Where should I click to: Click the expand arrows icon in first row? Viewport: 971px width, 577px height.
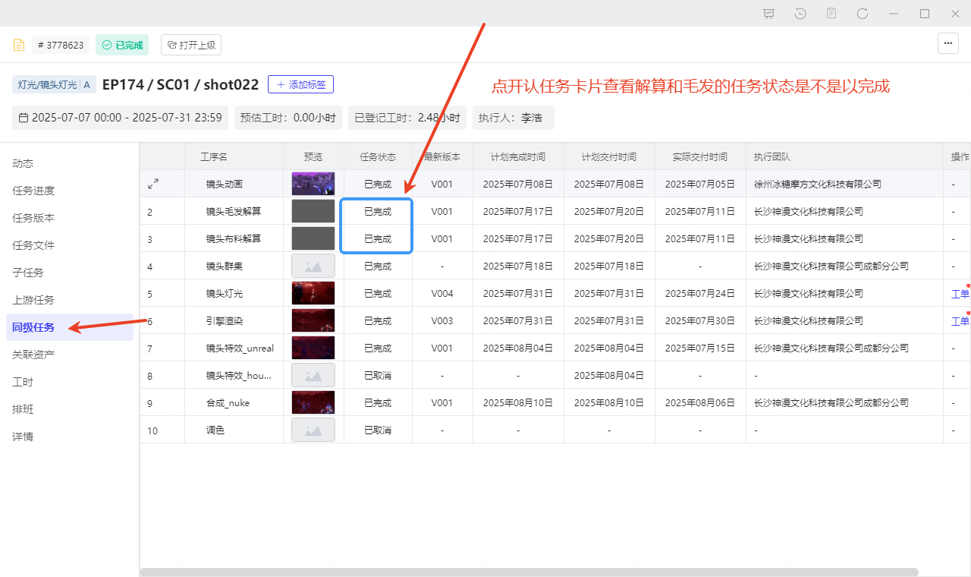pyautogui.click(x=153, y=184)
